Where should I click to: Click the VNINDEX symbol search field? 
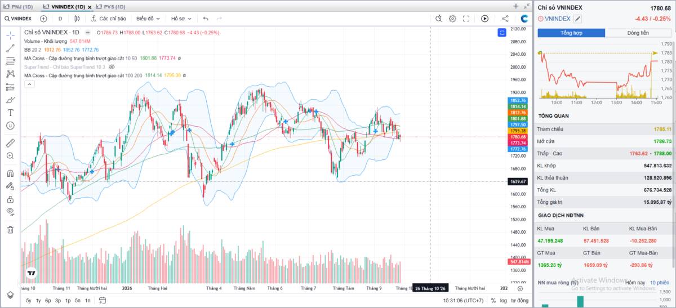pos(17,19)
